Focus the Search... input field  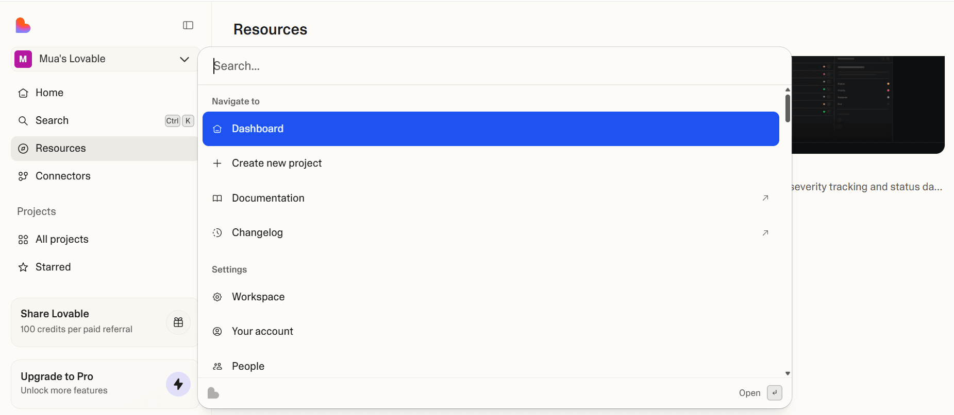click(x=495, y=66)
